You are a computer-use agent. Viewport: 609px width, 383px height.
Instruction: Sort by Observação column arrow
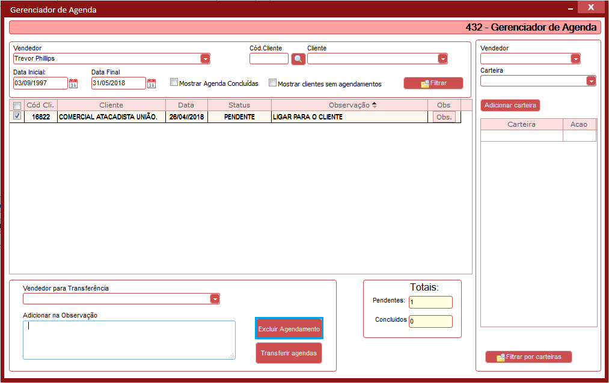(x=375, y=105)
